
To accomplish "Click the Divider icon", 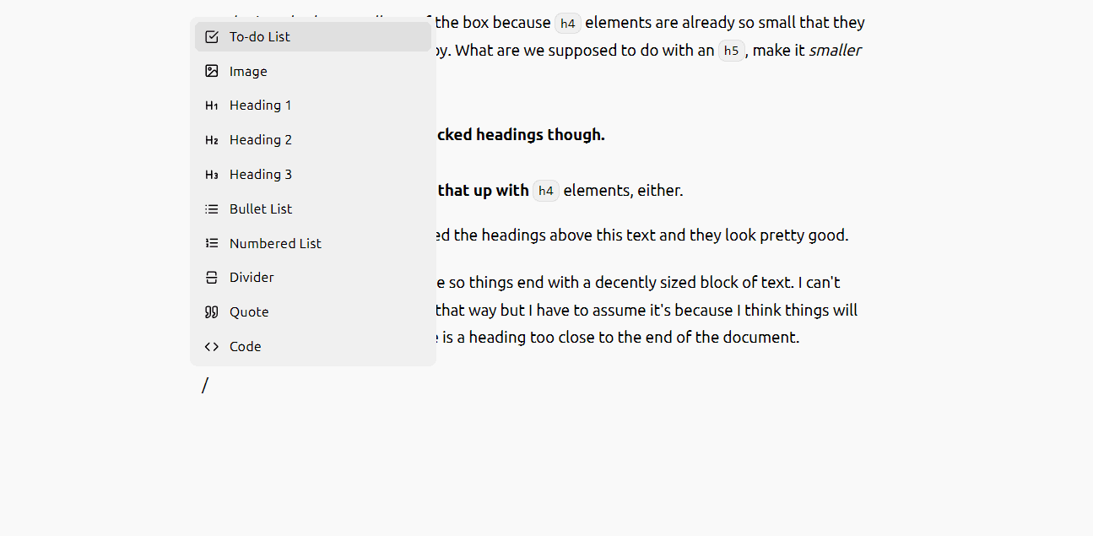I will pos(212,278).
